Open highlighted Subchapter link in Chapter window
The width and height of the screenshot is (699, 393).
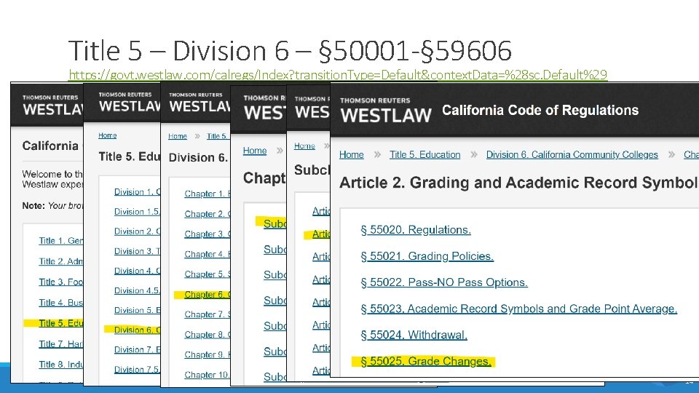pos(275,223)
